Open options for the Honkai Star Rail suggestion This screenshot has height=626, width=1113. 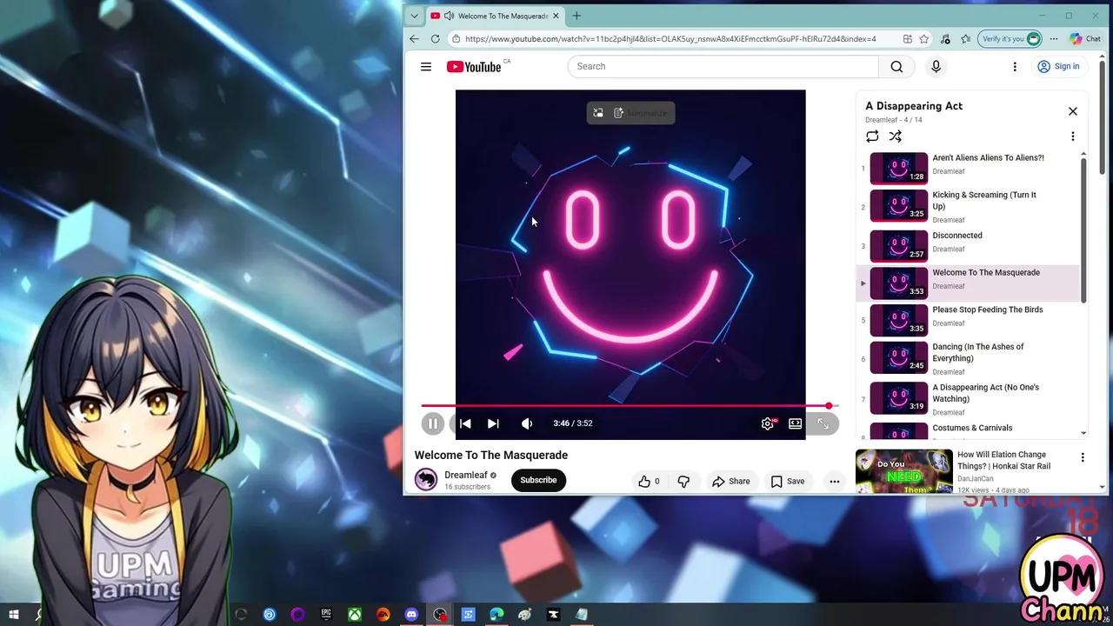(x=1083, y=457)
